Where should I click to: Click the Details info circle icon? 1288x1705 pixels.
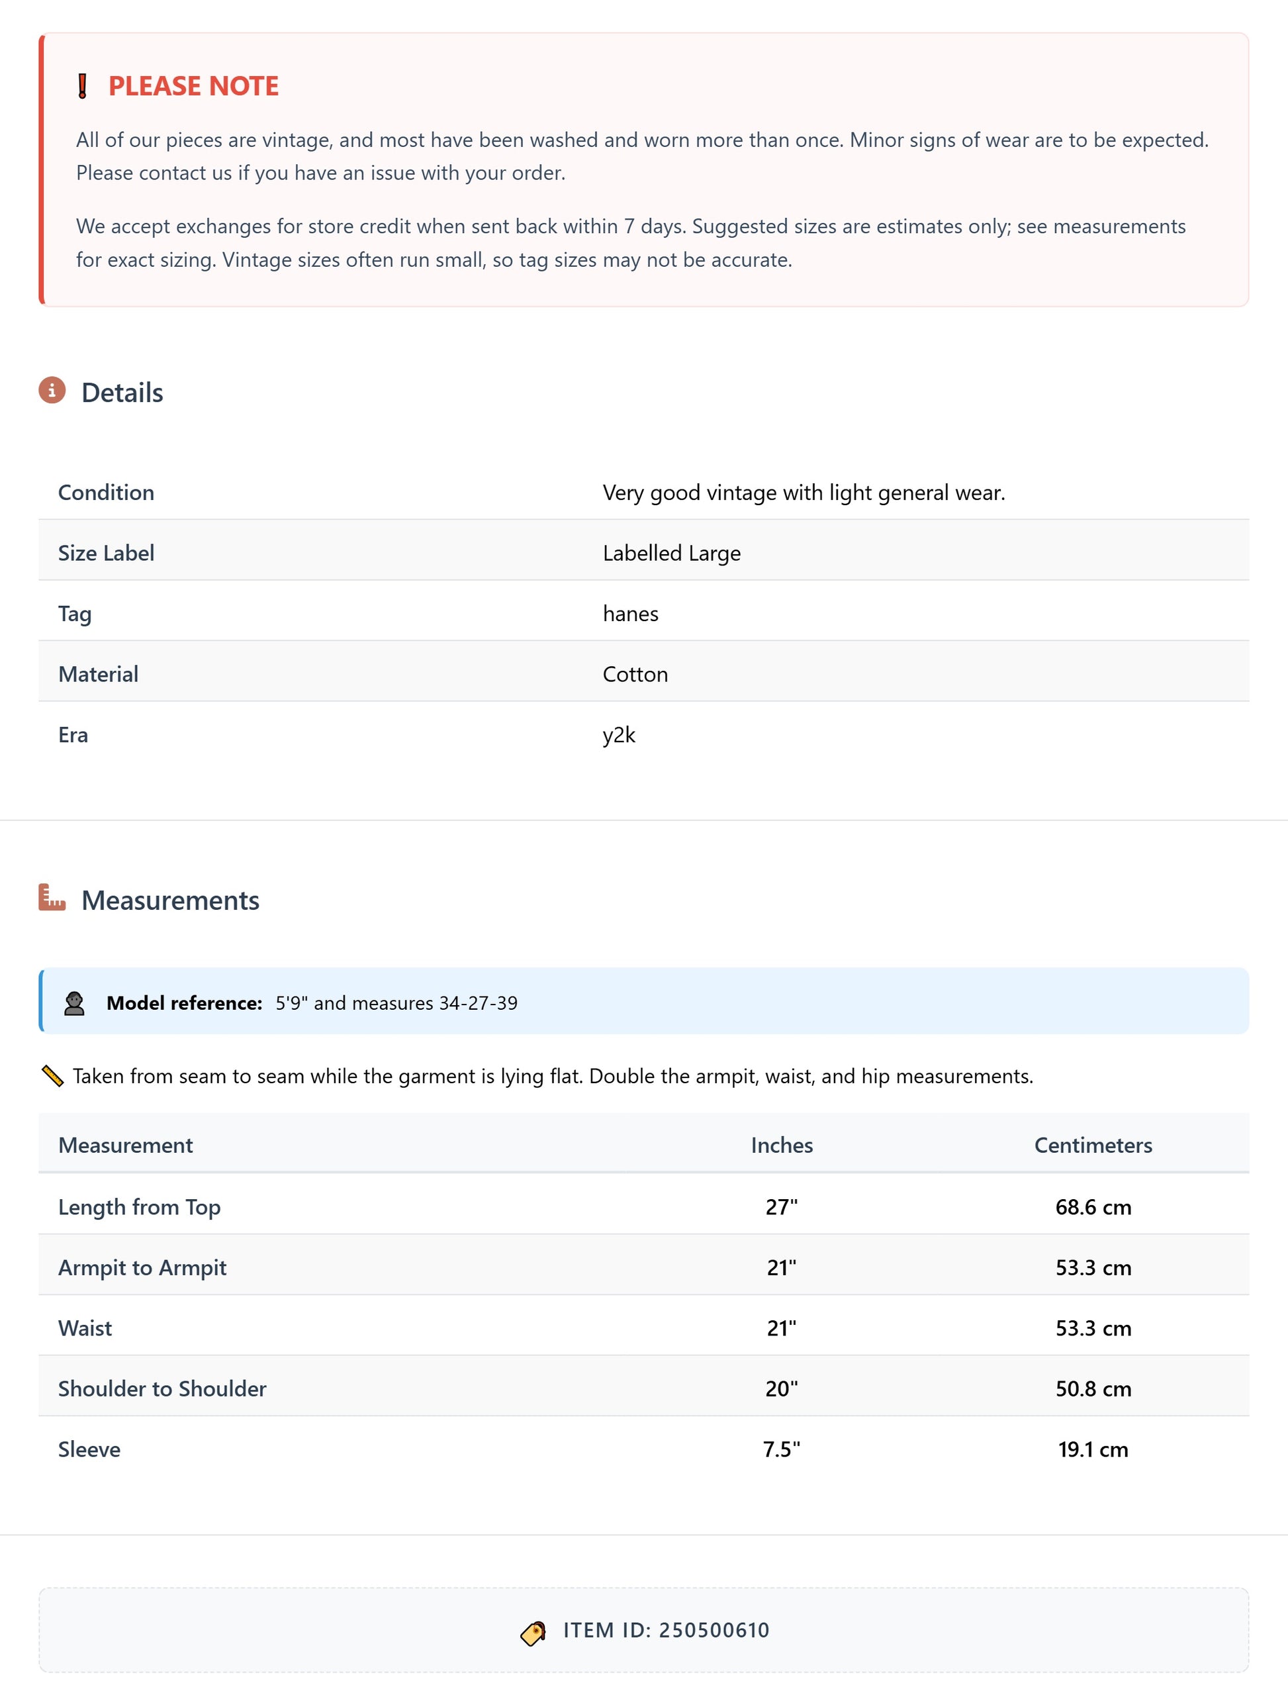pyautogui.click(x=52, y=391)
